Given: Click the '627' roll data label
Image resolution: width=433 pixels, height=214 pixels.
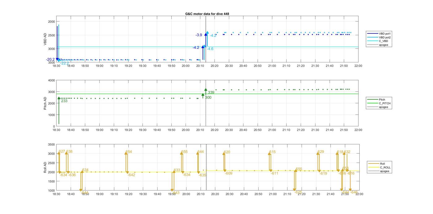Looking at the screenshot, I should click(62, 152).
